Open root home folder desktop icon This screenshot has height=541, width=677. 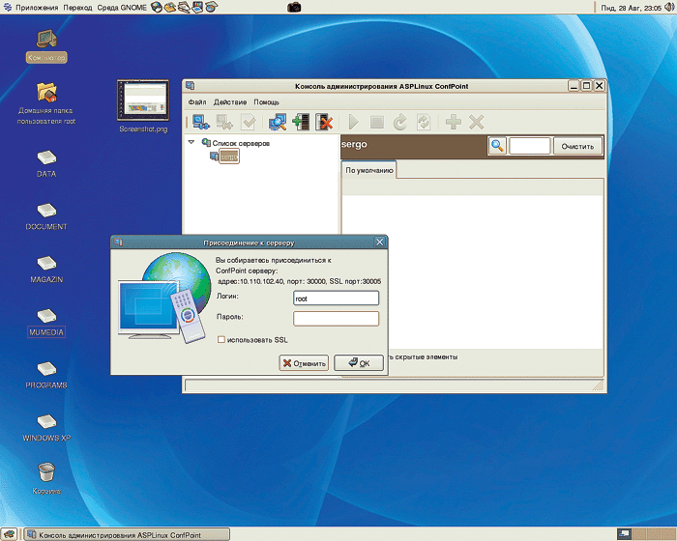(x=46, y=102)
